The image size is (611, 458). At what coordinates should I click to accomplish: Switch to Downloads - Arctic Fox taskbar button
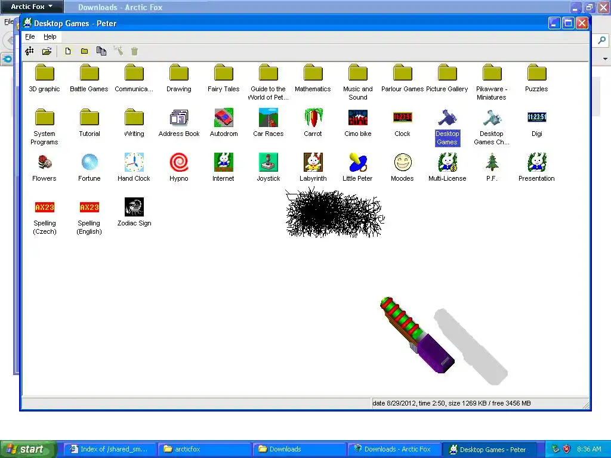[394, 449]
